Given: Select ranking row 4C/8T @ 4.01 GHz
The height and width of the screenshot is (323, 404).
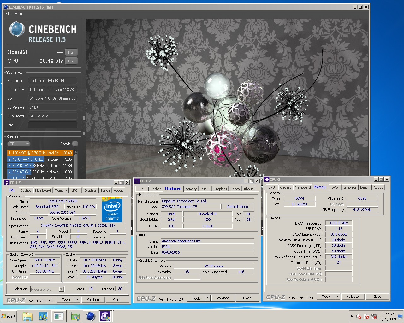Looking at the screenshot, I should (x=40, y=159).
